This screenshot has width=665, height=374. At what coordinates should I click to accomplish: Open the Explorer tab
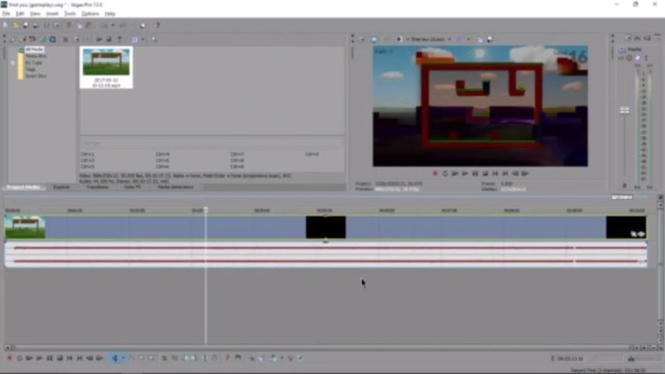[61, 187]
